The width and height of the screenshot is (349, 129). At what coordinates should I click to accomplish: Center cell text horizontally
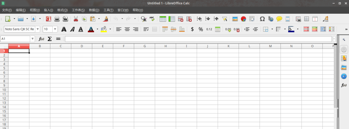tap(127, 29)
